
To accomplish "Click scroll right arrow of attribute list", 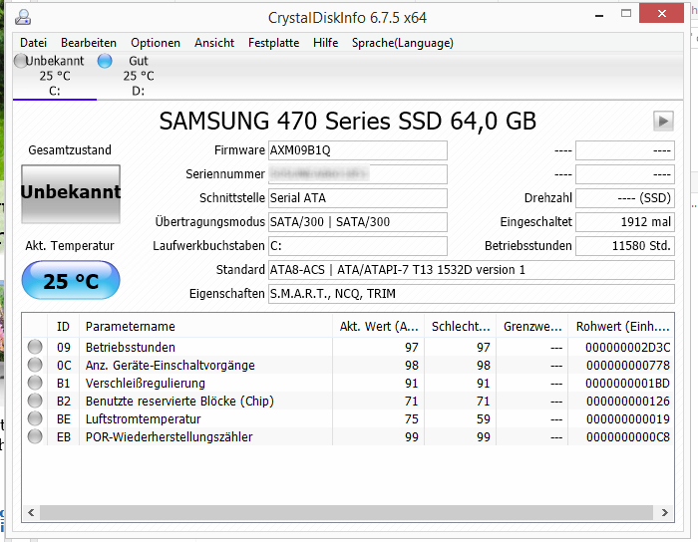I will pyautogui.click(x=665, y=513).
